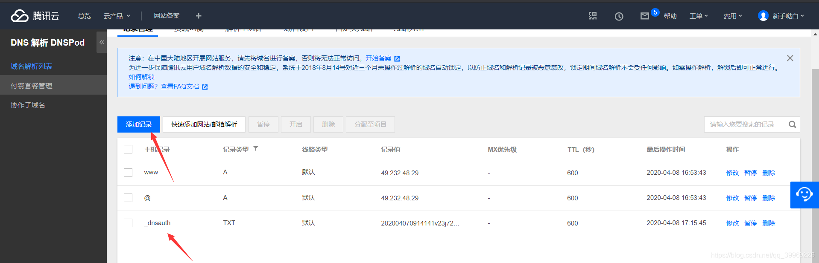This screenshot has height=263, width=819.
Task: Click the scrollbar up arrow
Action: coord(815,34)
